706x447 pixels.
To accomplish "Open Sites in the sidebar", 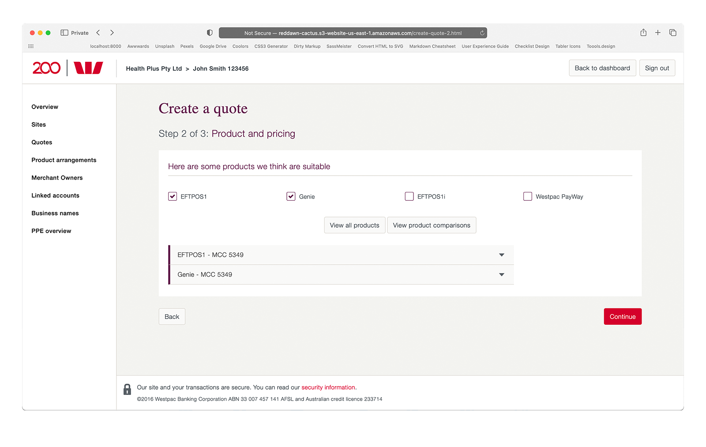I will tap(38, 124).
